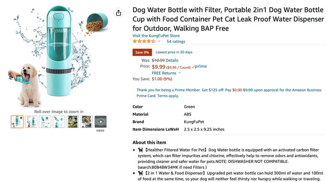Click the star rating icon
This screenshot has width=332, height=182.
coord(144,41)
